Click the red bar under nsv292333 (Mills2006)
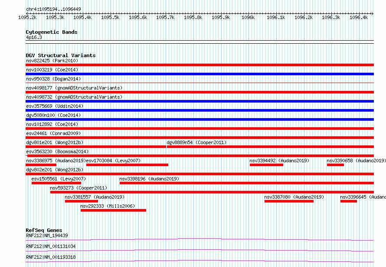This screenshot has width=386, height=267. 113,210
